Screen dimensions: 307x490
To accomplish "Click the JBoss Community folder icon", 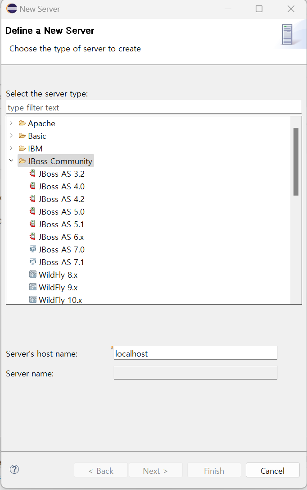I will (22, 161).
